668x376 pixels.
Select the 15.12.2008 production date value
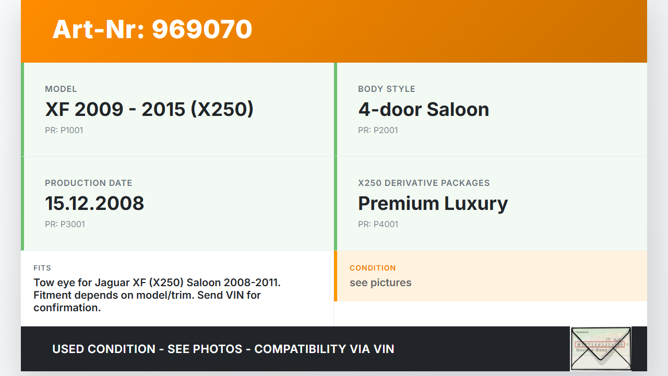click(94, 203)
